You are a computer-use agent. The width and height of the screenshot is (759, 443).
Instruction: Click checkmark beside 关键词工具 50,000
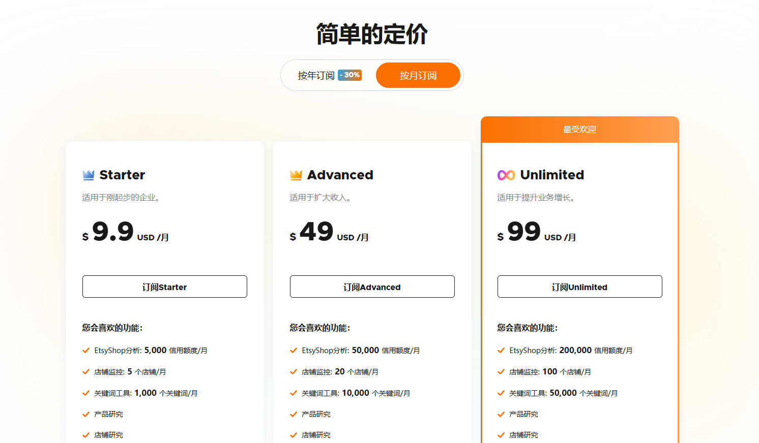coord(501,393)
